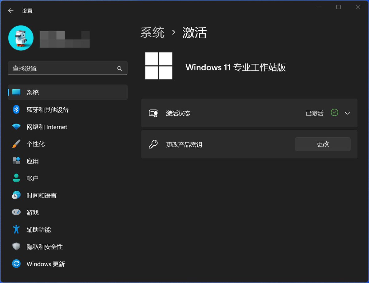Open 系统 in the sidebar

(x=68, y=92)
